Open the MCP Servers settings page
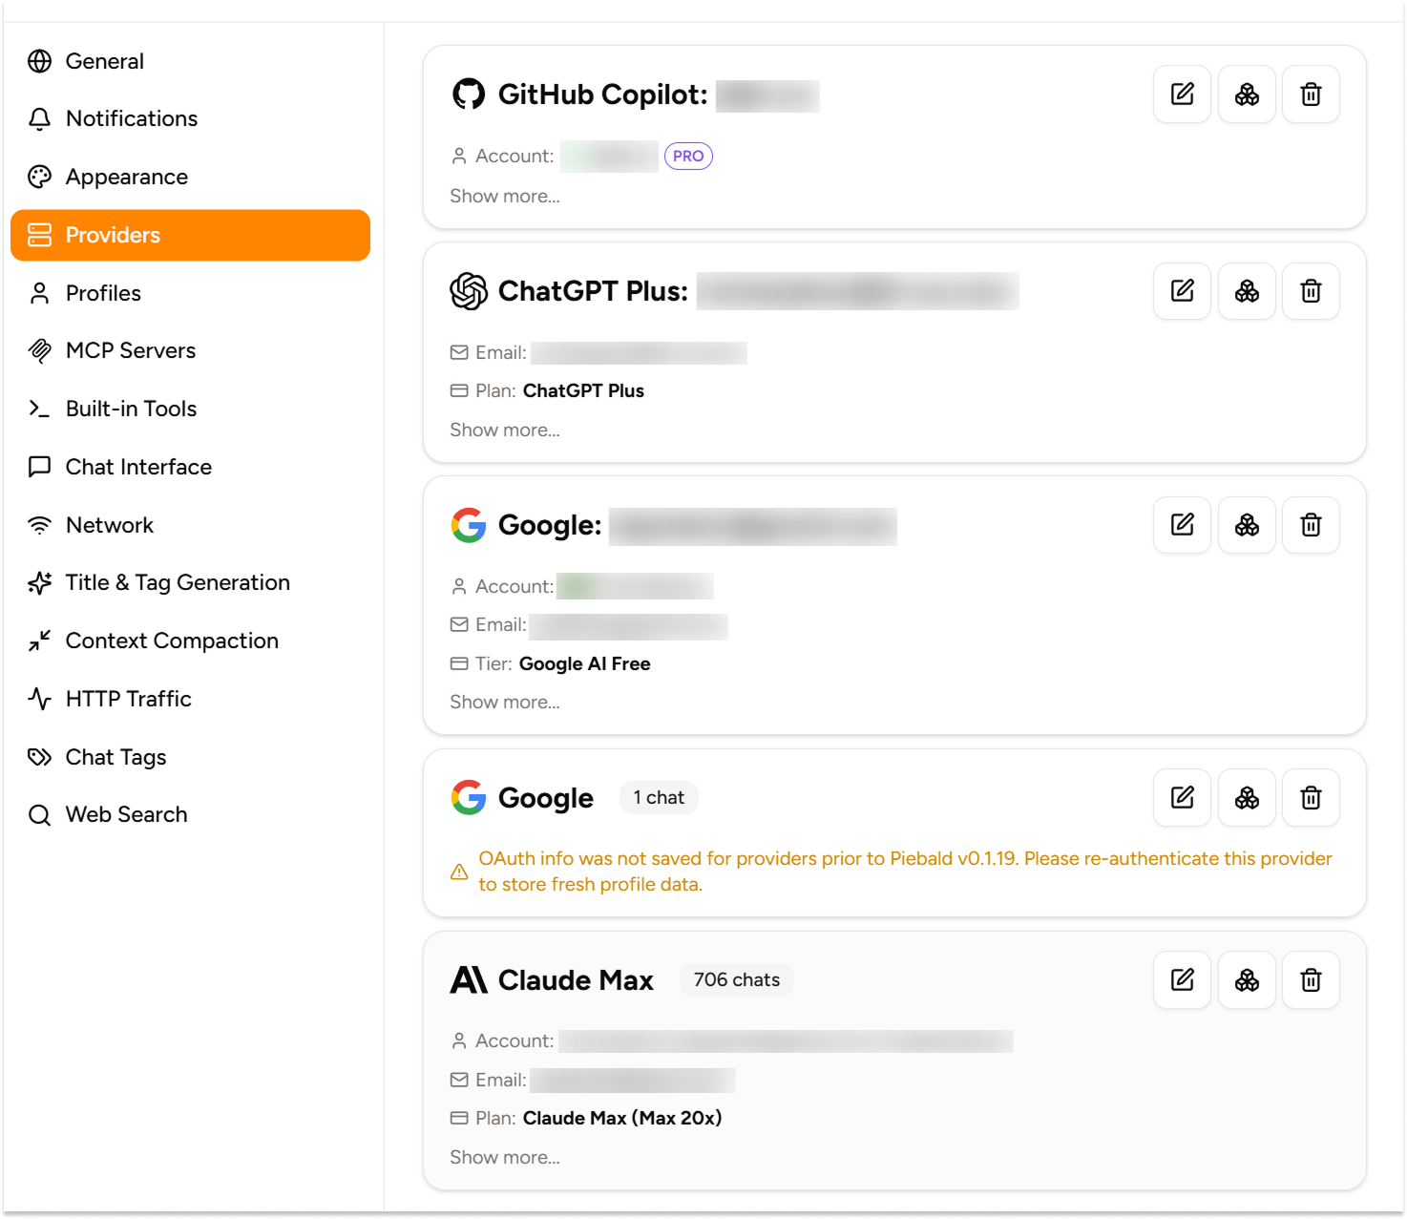Image resolution: width=1407 pixels, height=1219 pixels. click(130, 350)
